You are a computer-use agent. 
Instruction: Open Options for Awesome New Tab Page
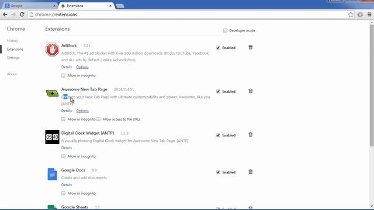(x=82, y=111)
